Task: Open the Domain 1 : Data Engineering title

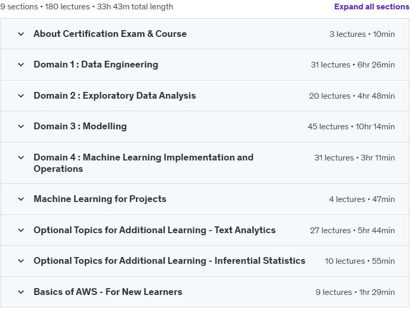Action: pos(96,64)
